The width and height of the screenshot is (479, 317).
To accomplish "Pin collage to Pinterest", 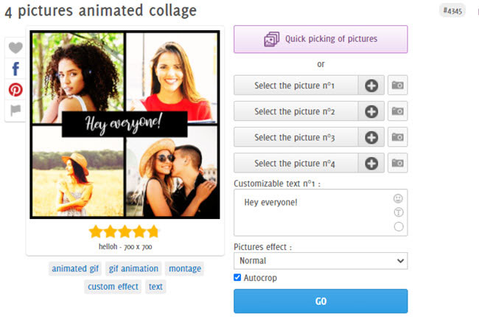I will coord(15,89).
